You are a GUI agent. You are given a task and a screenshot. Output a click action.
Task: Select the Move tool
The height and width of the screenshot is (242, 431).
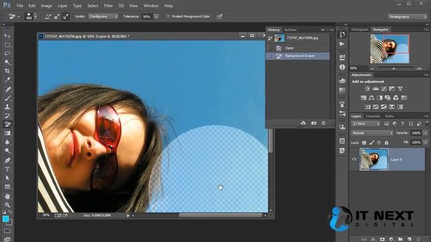[x=7, y=36]
